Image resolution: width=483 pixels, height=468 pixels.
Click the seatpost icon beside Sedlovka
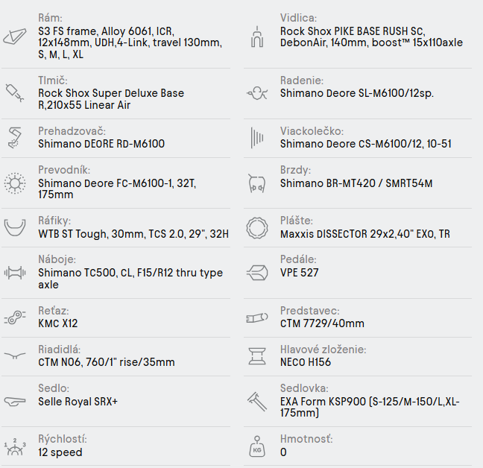(256, 401)
